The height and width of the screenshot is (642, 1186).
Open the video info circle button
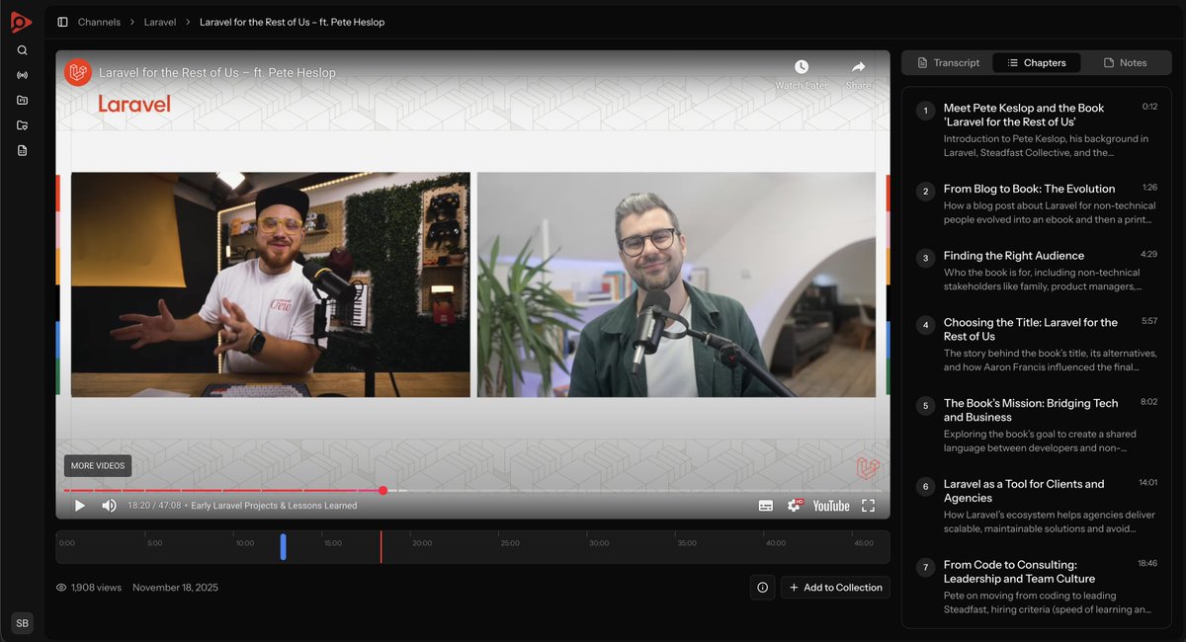tap(762, 588)
